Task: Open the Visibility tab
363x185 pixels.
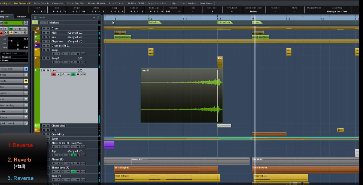Action: coord(21,16)
